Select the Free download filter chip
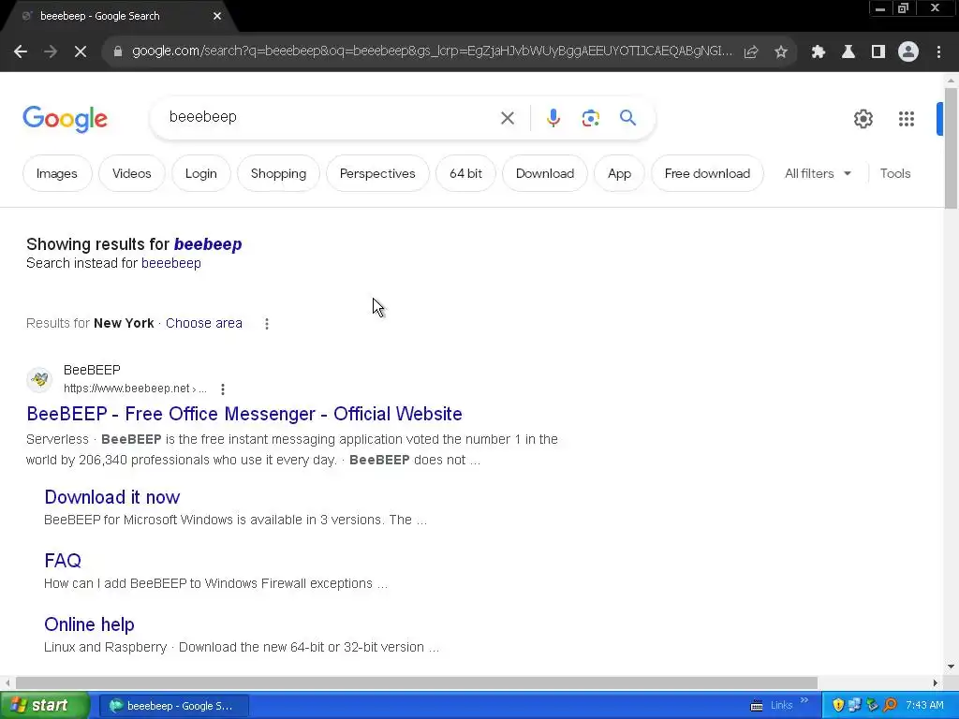This screenshot has width=959, height=719. coord(707,173)
